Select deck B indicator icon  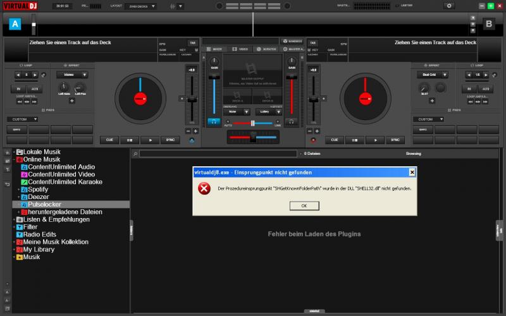point(488,24)
